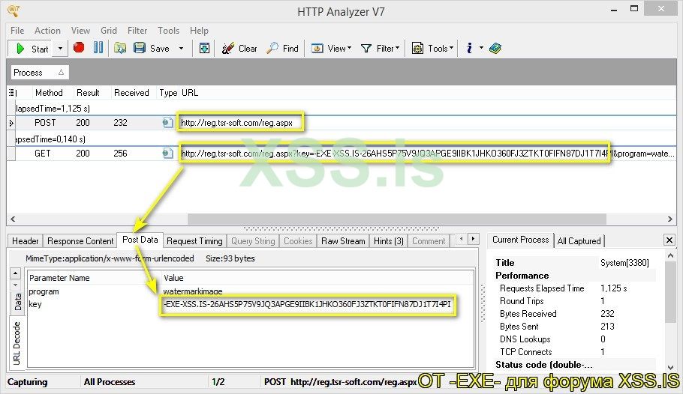Switch to the Query String tab
Screen dimensions: 683x394
253,241
